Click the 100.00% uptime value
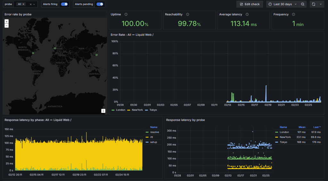The width and height of the screenshot is (328, 181). point(135,24)
